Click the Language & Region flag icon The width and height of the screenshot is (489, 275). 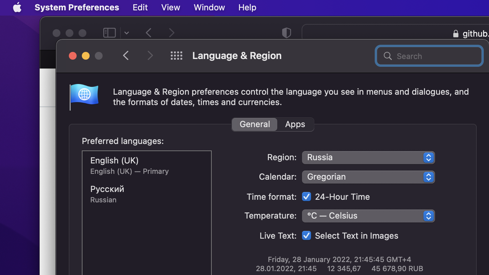[x=84, y=96]
